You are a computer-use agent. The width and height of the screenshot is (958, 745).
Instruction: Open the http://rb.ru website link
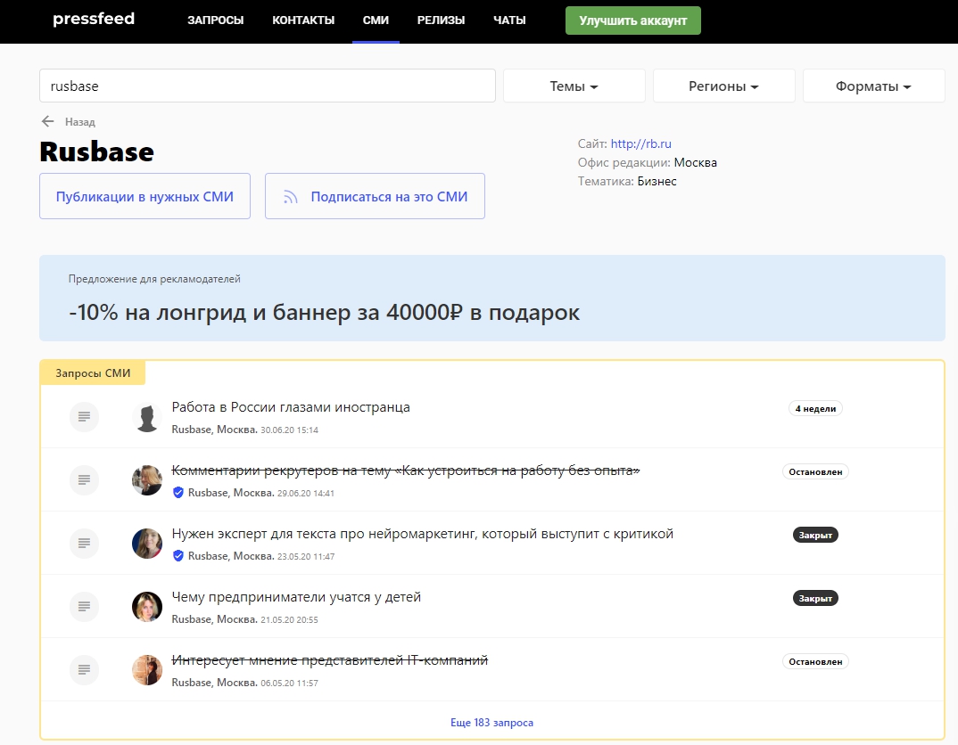pos(640,143)
